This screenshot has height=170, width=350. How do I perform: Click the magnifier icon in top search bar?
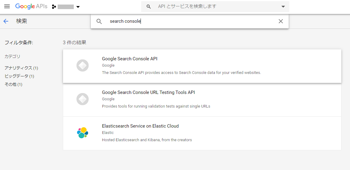click(x=149, y=6)
